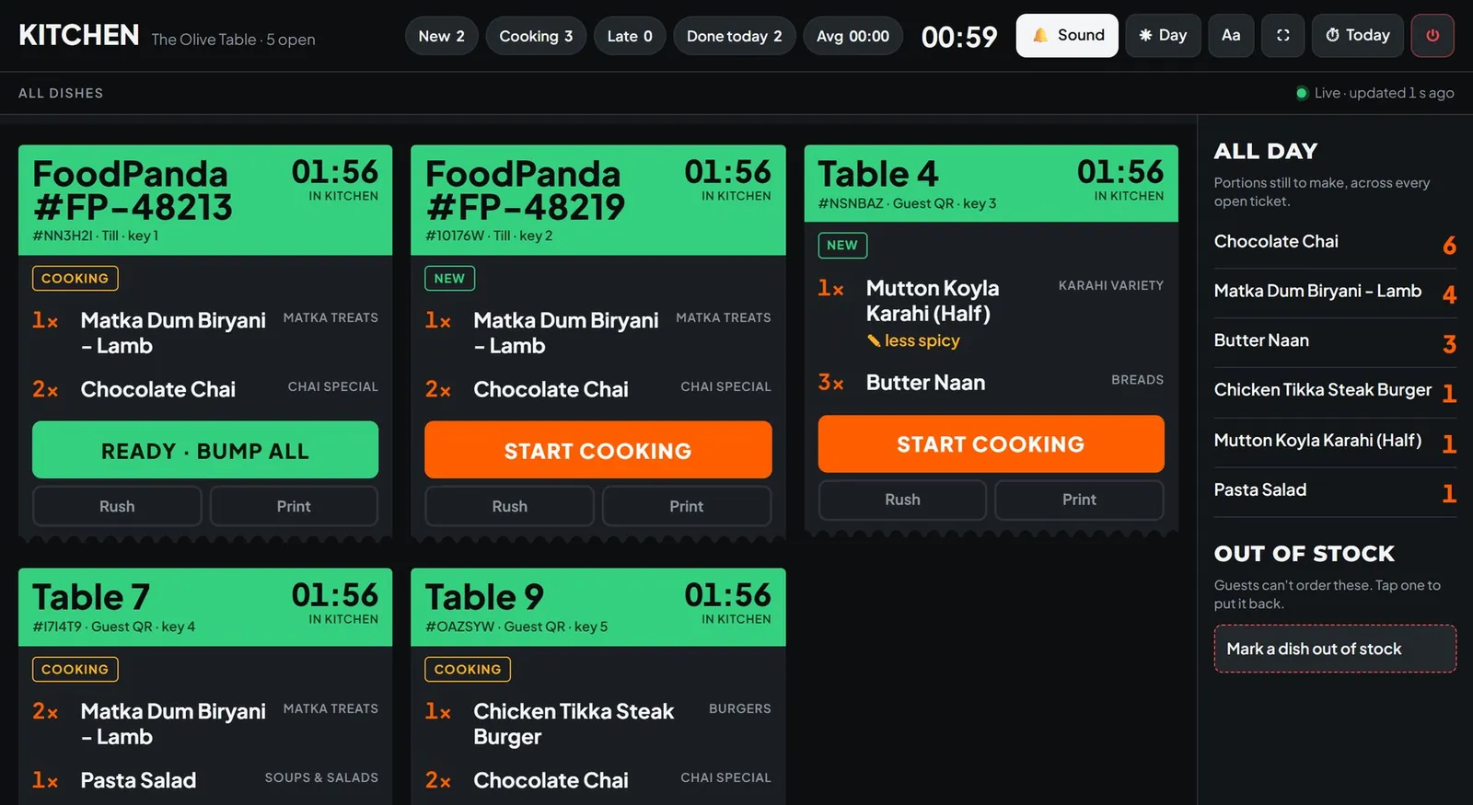Click the NEW badge on FP-48219 ticket

[449, 278]
